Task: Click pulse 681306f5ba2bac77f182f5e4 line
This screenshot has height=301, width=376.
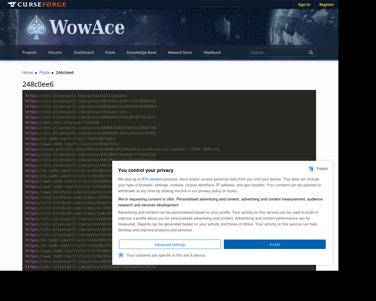Action: pyautogui.click(x=91, y=155)
